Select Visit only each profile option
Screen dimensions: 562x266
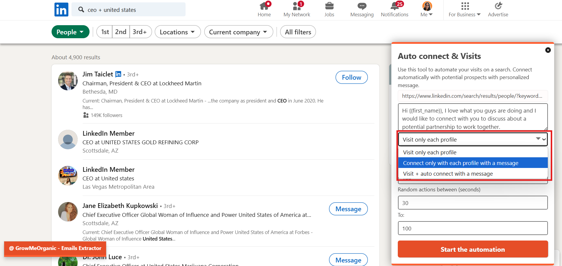(x=472, y=152)
